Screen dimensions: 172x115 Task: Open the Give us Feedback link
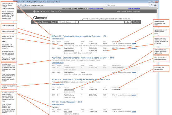pyautogui.click(x=134, y=8)
